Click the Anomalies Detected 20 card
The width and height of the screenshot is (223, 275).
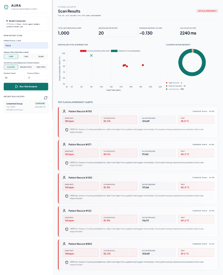pyautogui.click(x=117, y=31)
